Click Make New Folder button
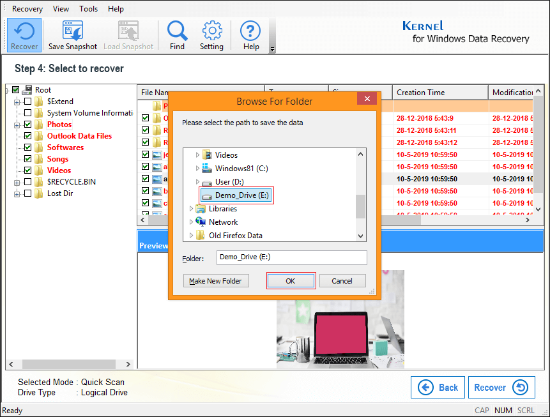 click(216, 281)
